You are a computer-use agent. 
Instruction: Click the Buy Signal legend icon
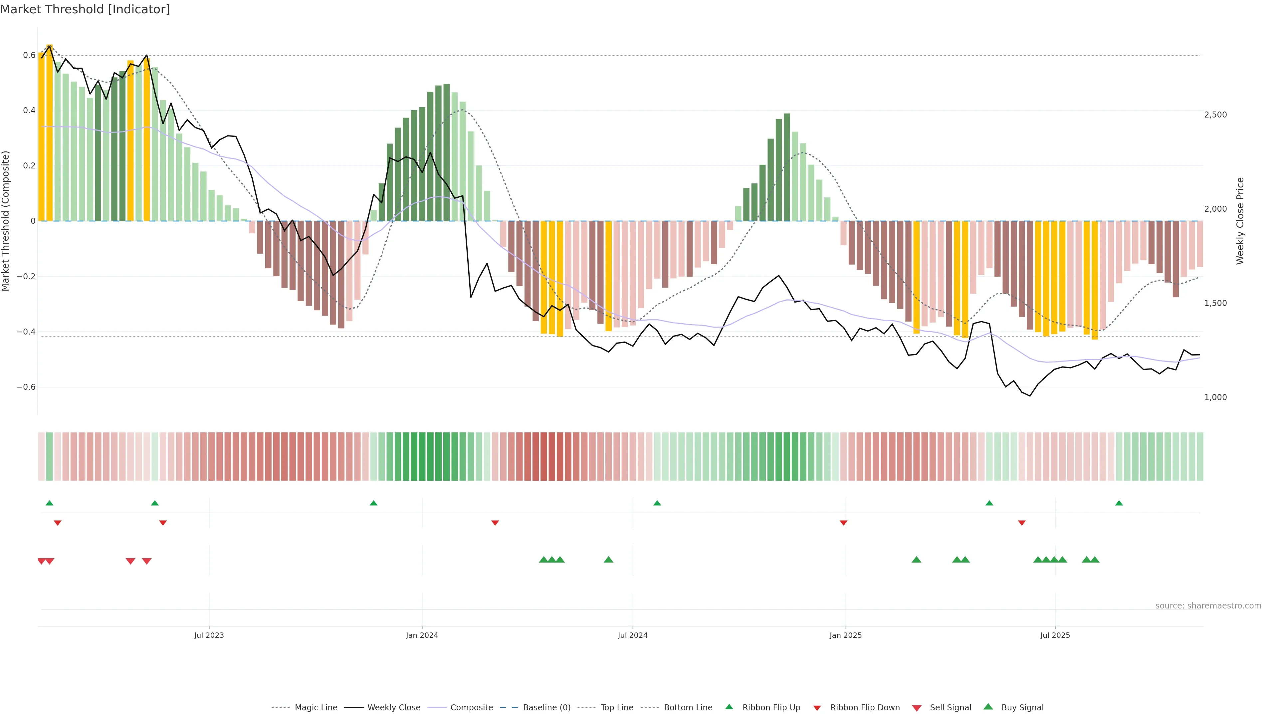click(988, 707)
